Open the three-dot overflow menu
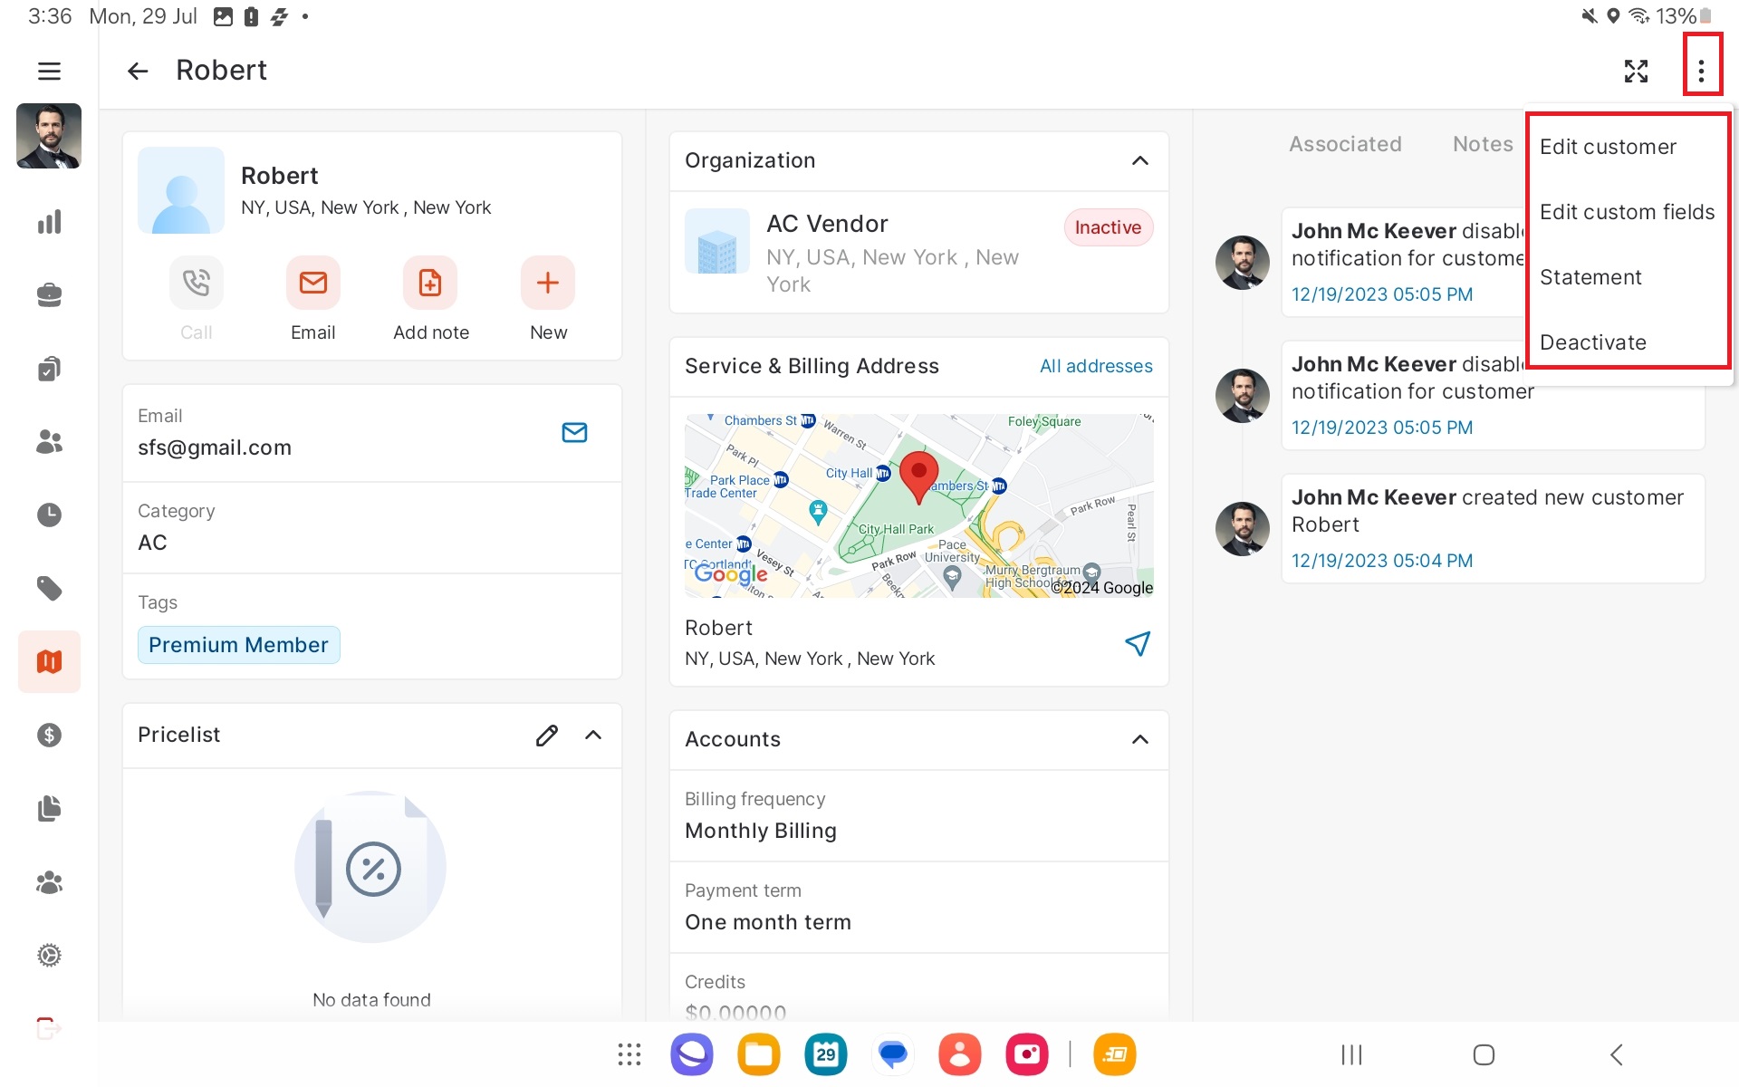Image resolution: width=1739 pixels, height=1087 pixels. point(1701,71)
